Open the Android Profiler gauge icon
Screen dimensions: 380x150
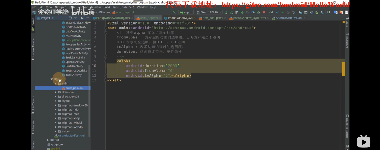[253, 12]
